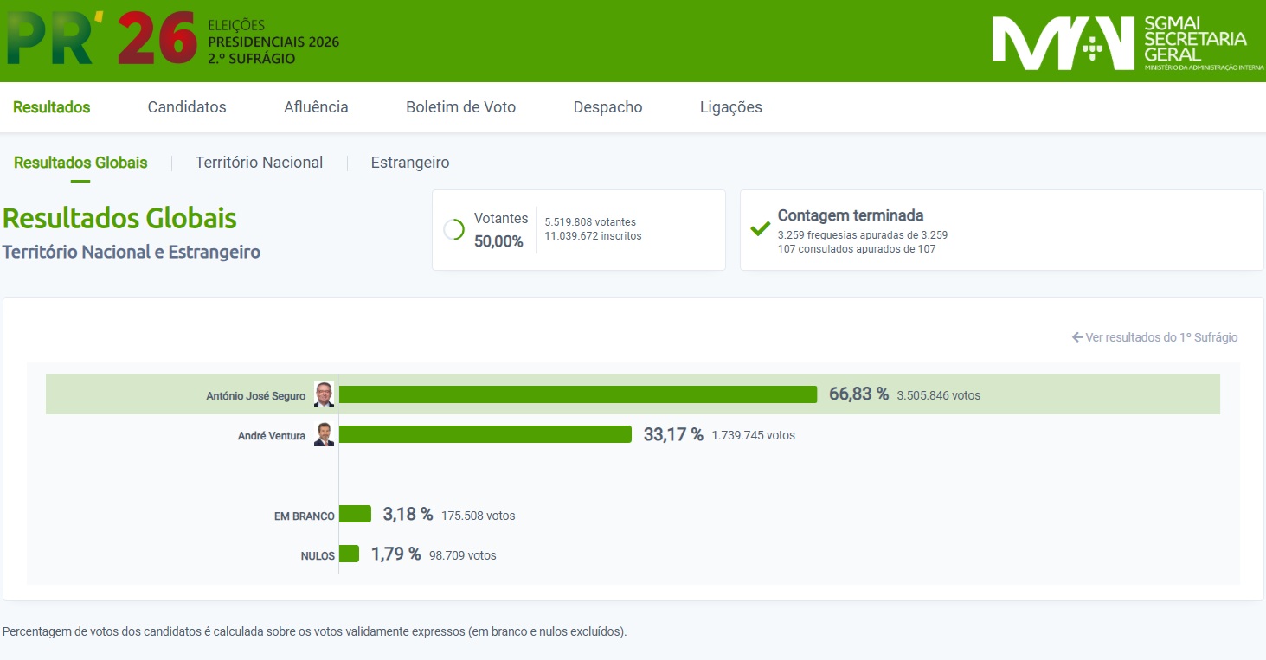Image resolution: width=1266 pixels, height=660 pixels.
Task: Open the Resultados menu item
Action: coord(52,107)
